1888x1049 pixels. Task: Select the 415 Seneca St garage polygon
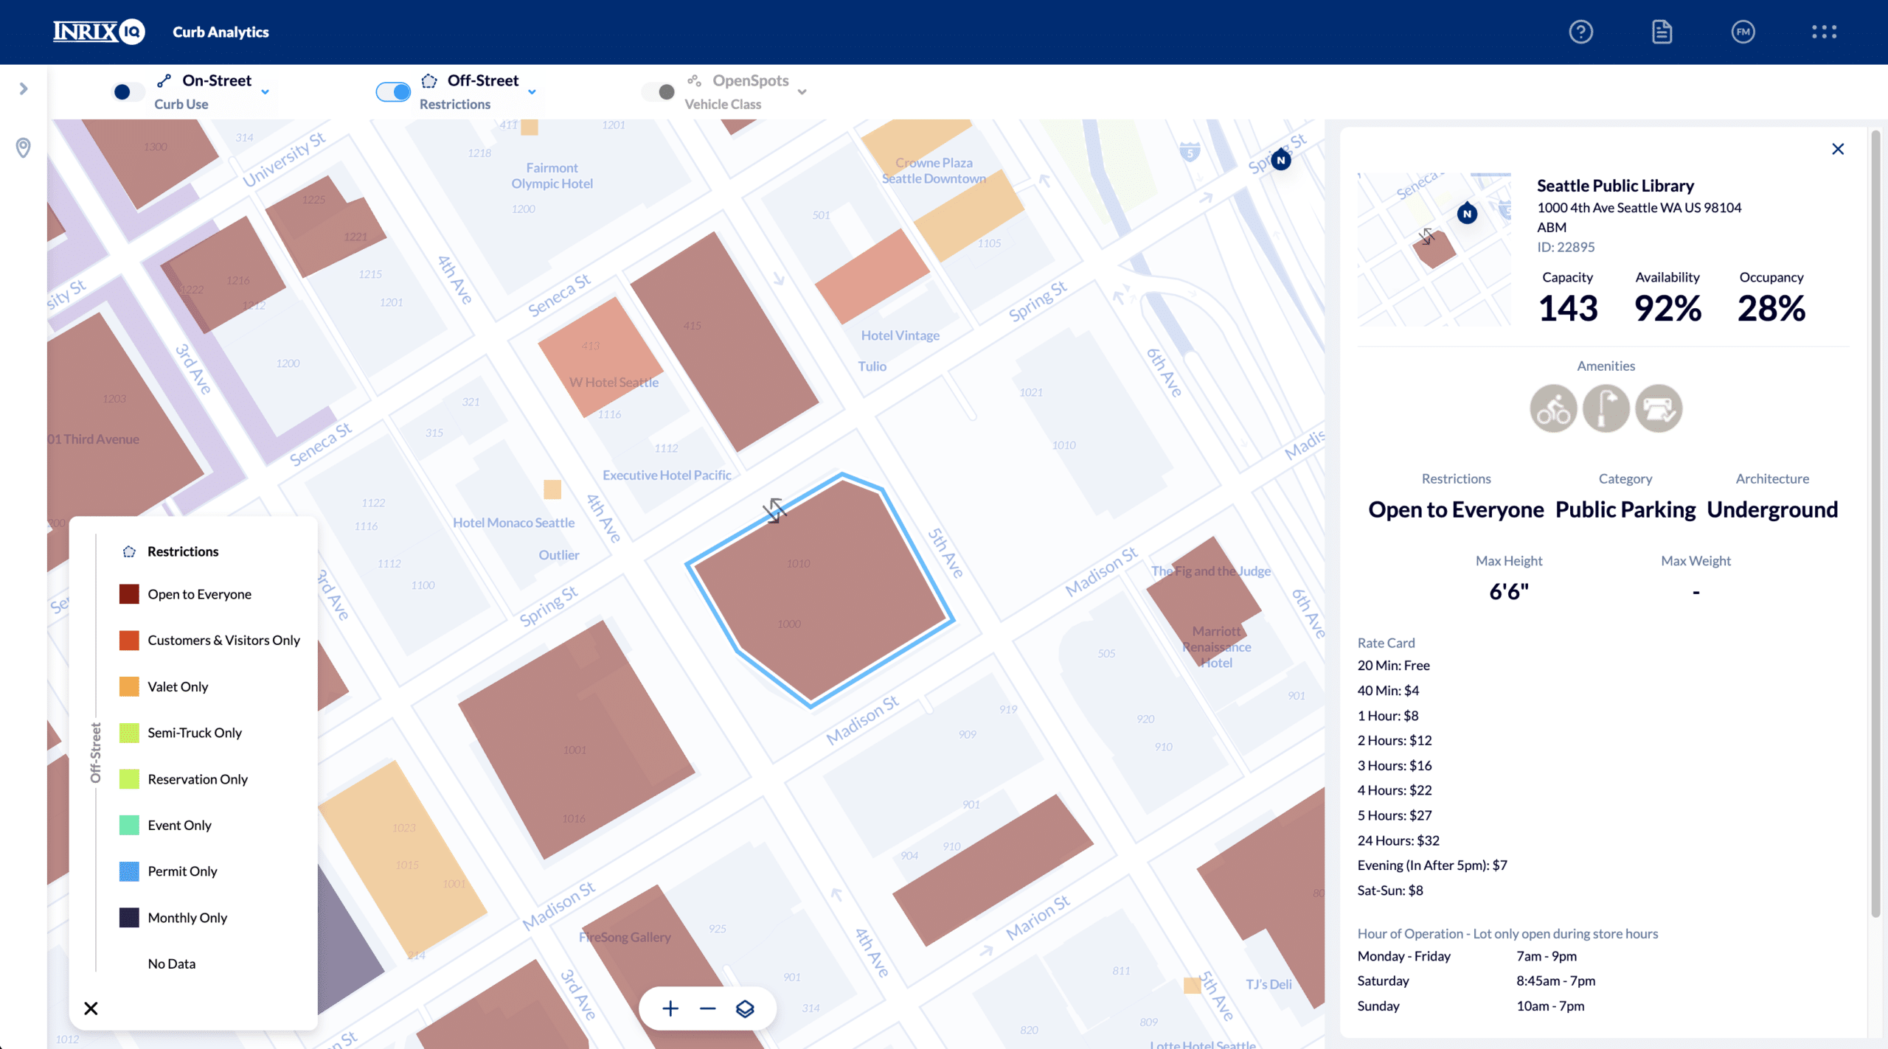[x=724, y=341]
